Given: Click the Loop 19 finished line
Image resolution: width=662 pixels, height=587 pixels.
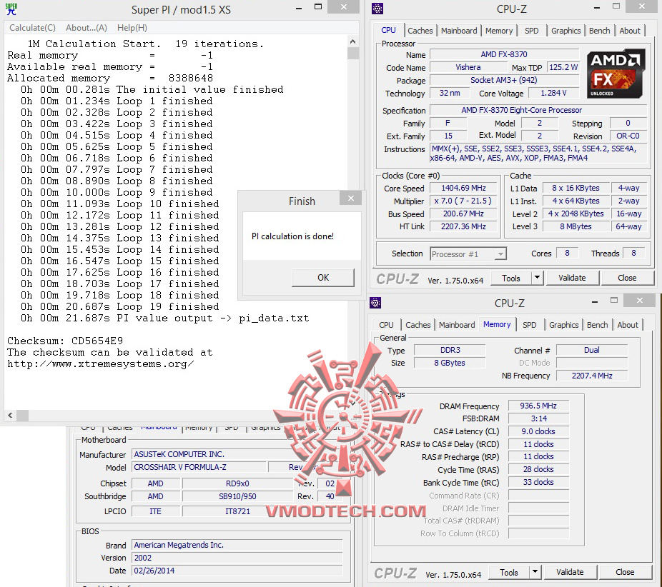Looking at the screenshot, I should (x=120, y=306).
